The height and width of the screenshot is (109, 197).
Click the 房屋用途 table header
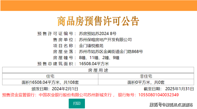(98, 70)
